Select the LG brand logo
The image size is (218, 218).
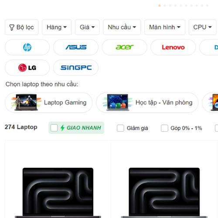point(27,68)
